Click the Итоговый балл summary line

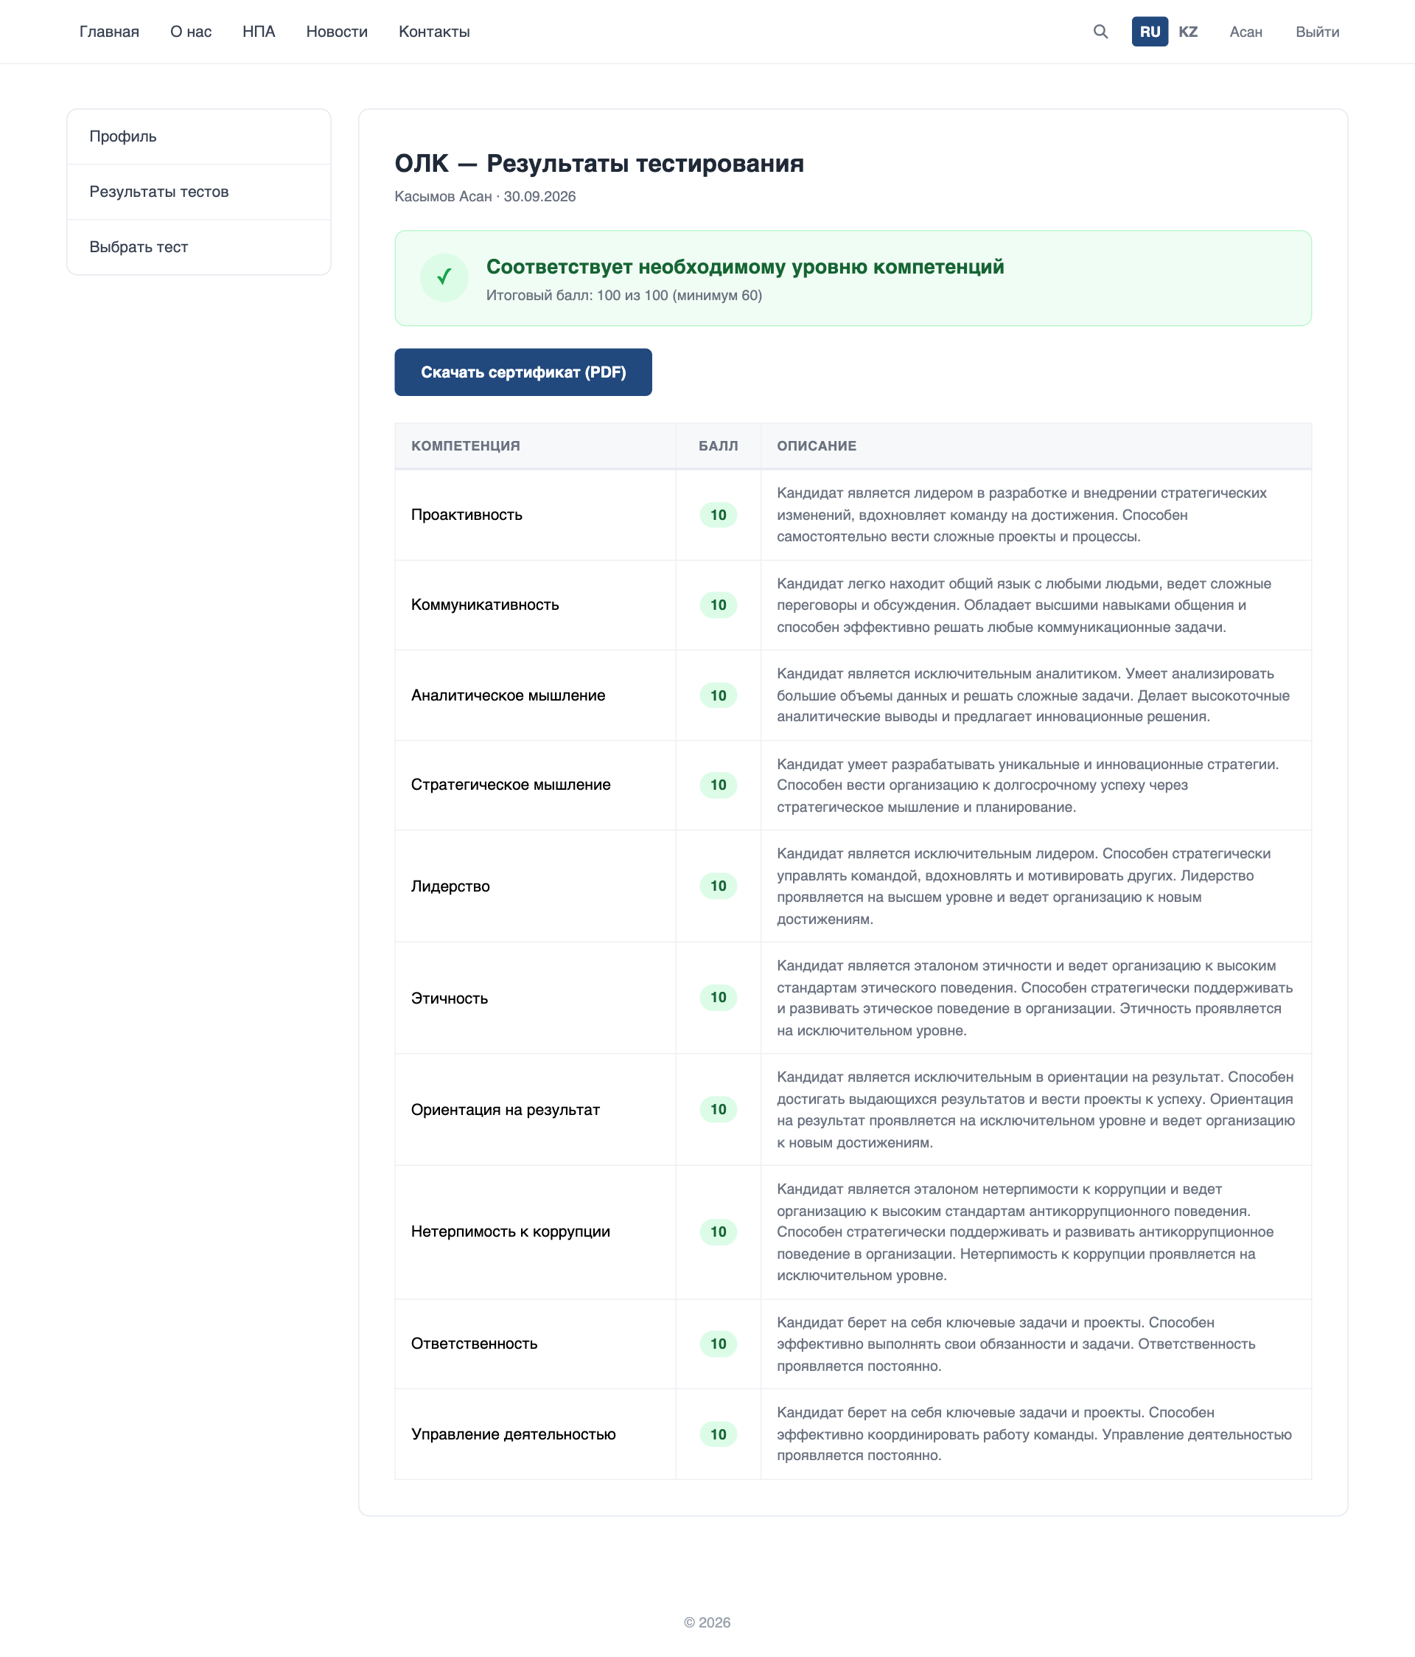pos(623,295)
